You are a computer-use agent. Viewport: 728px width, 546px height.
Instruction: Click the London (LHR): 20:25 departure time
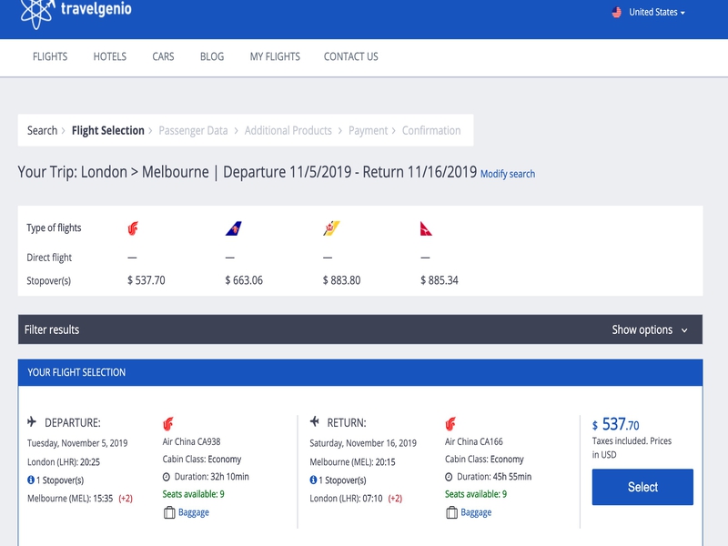tap(64, 462)
